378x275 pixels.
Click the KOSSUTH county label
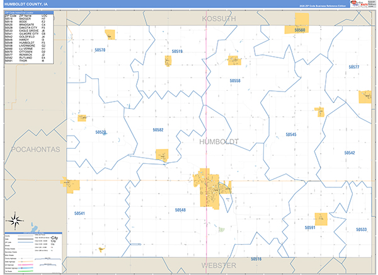pyautogui.click(x=219, y=18)
